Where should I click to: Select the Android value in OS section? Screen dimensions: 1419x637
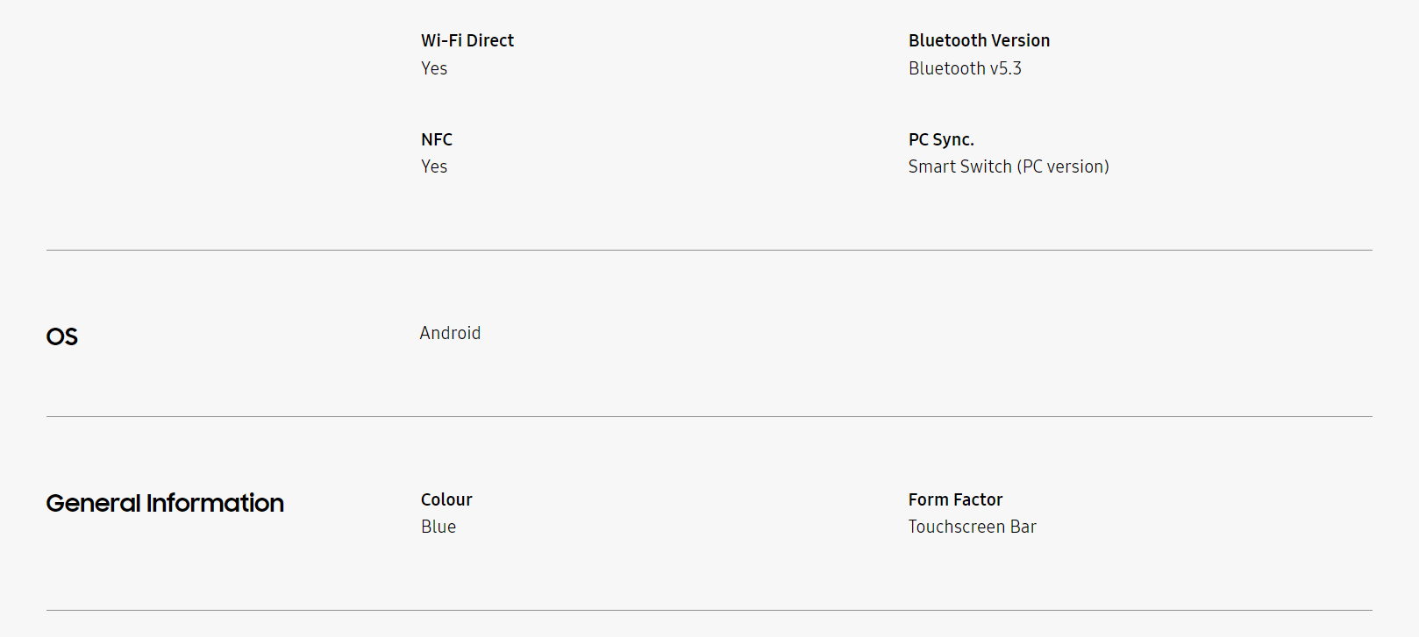(450, 333)
